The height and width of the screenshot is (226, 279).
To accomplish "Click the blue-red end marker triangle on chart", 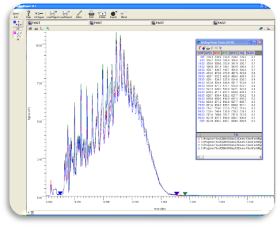I will 177,194.
